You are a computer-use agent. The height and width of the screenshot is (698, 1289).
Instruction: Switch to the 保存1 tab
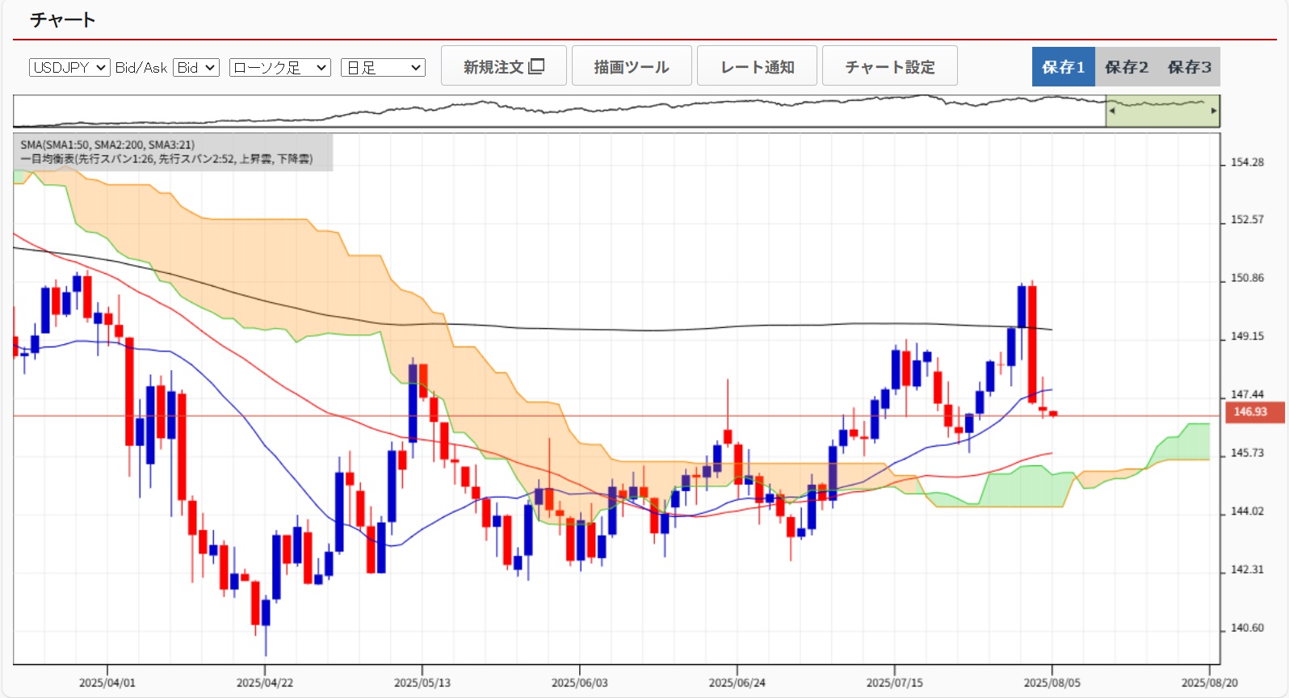1063,67
